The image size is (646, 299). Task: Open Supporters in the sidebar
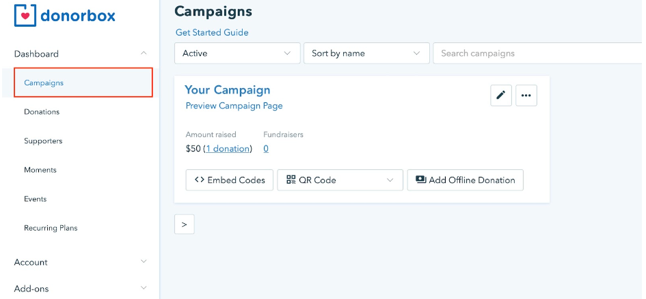coord(43,141)
